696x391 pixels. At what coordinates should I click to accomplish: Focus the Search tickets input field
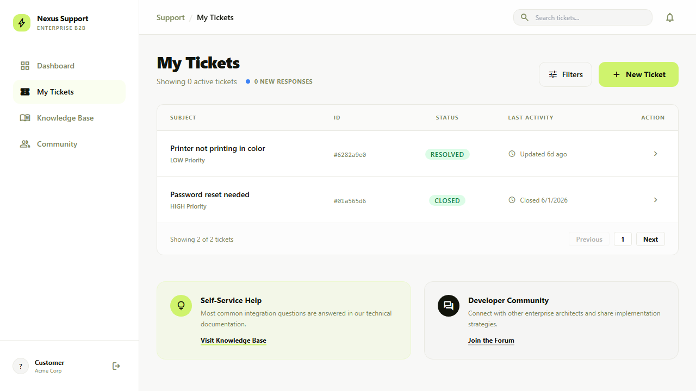click(590, 17)
